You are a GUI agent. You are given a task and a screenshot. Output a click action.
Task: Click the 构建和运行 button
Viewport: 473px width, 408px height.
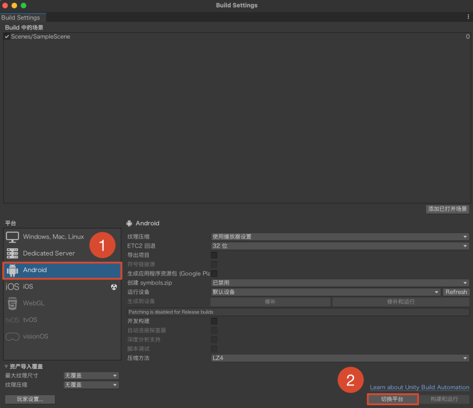click(444, 399)
